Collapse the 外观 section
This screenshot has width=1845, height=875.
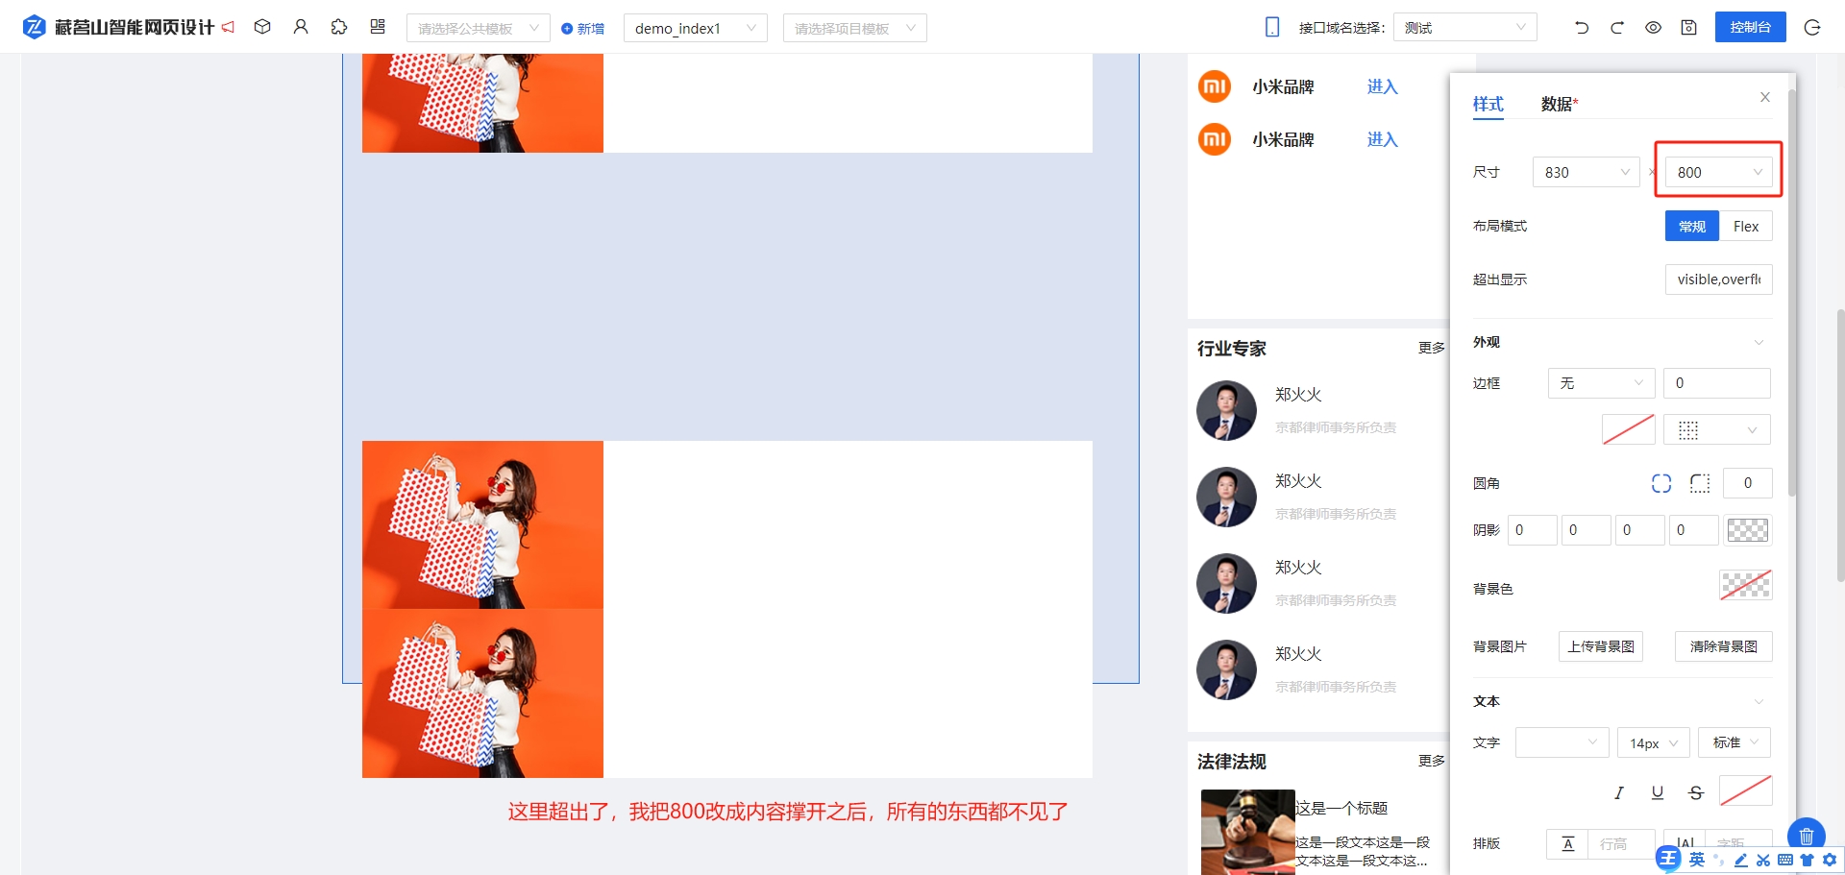(1759, 342)
